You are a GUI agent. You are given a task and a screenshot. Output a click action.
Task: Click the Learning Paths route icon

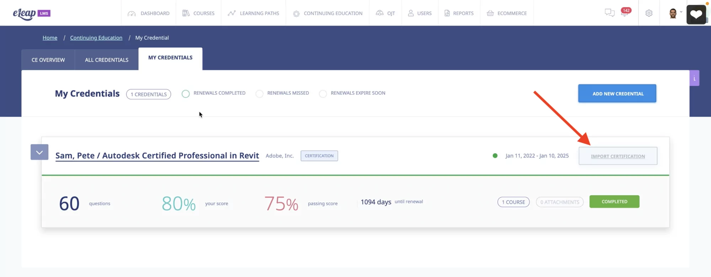[x=232, y=13]
